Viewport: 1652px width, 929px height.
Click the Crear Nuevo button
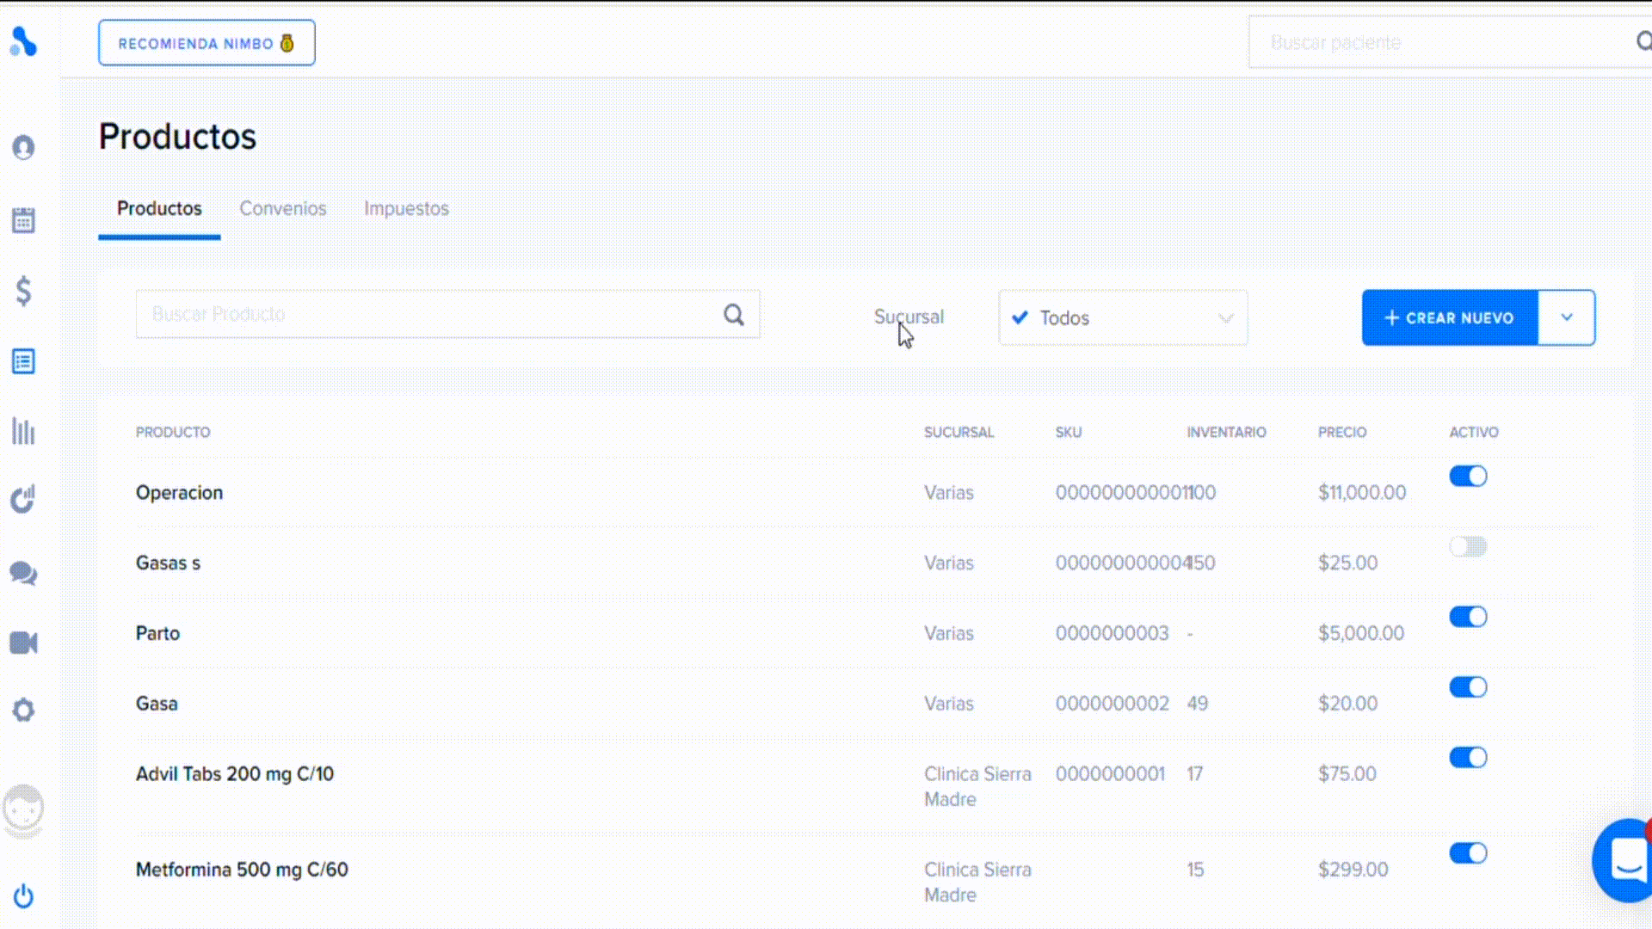[x=1450, y=317]
